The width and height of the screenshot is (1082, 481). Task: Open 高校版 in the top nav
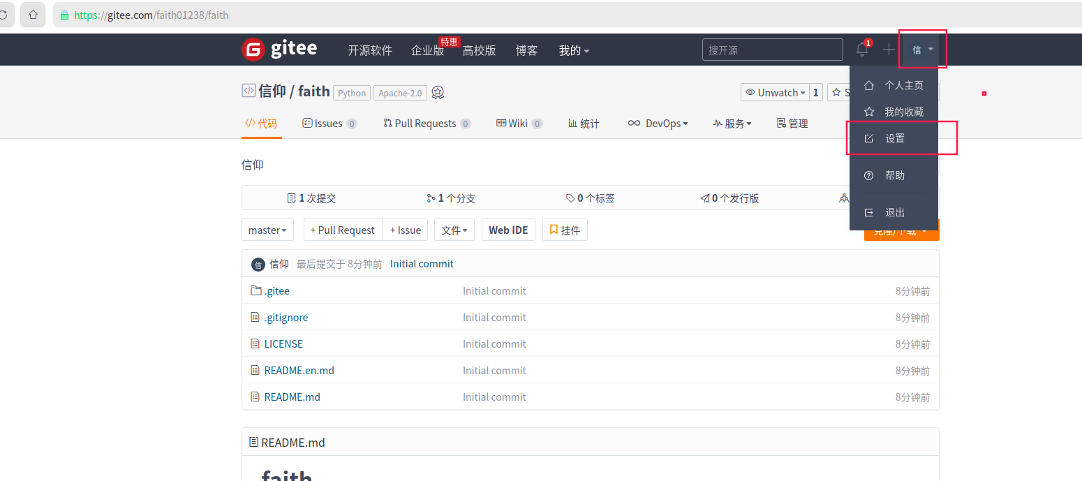pos(480,50)
